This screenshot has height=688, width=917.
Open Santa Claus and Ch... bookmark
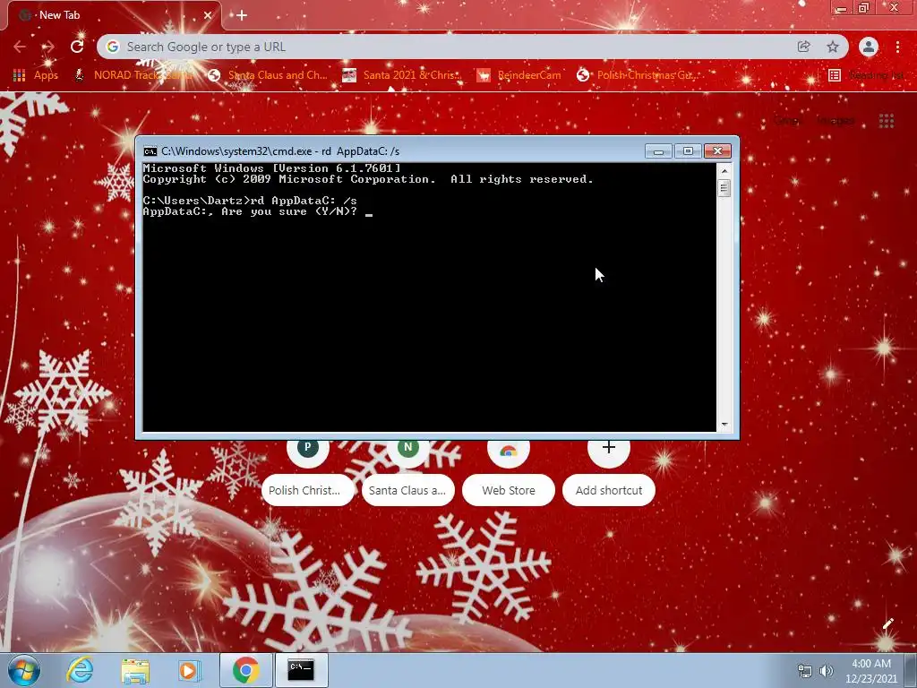269,75
